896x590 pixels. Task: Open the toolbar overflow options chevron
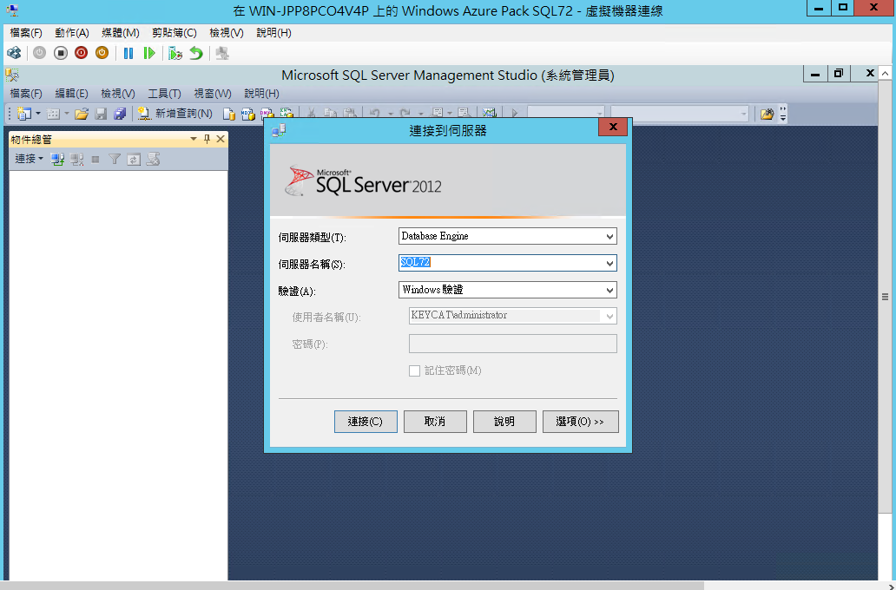[783, 114]
